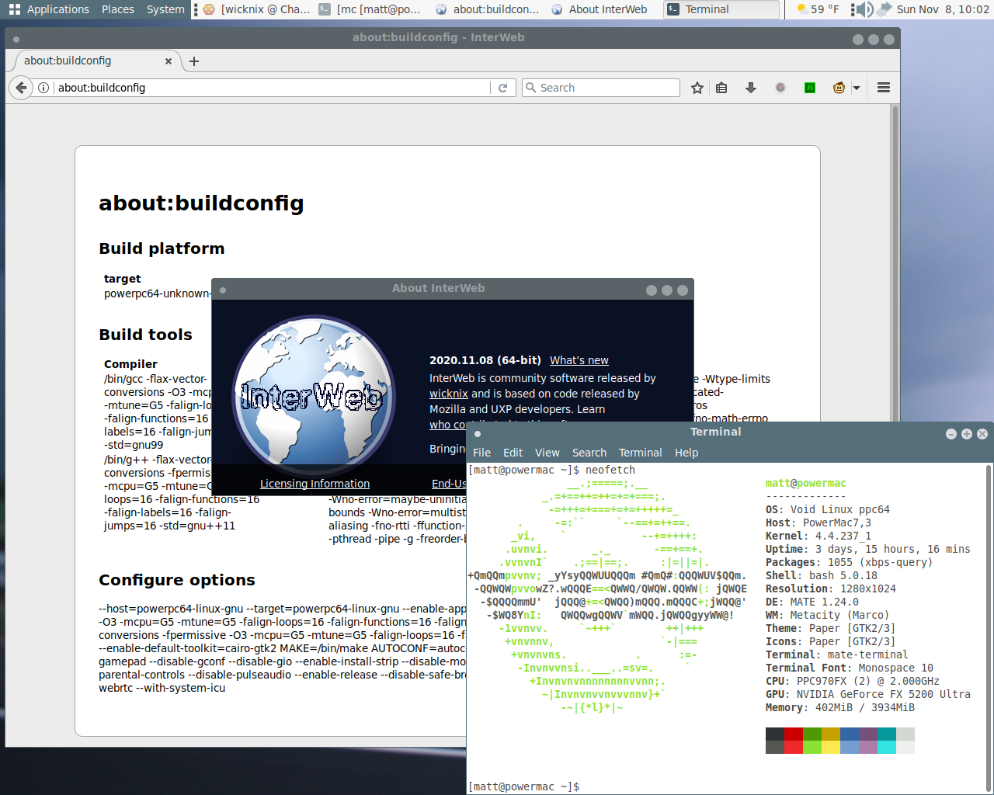Open the clock showing Sun Nov 8, 10:02
Screen dimensions: 994x795
[x=943, y=9]
